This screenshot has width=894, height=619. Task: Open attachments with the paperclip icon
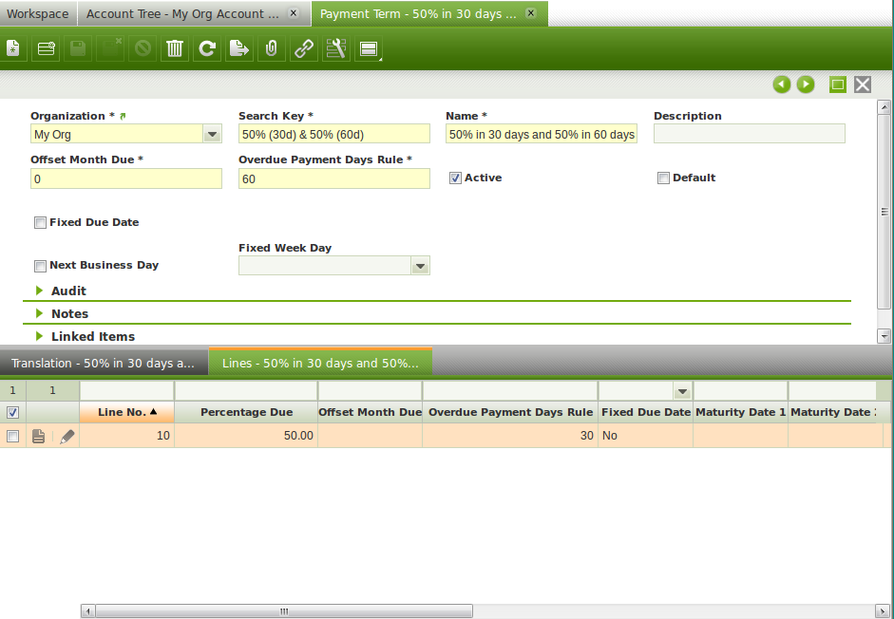coord(271,48)
